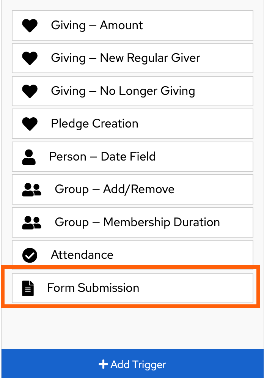This screenshot has height=378, width=264.
Task: Click the heart icon on Giving – No Longer Giving
Action: tap(30, 91)
